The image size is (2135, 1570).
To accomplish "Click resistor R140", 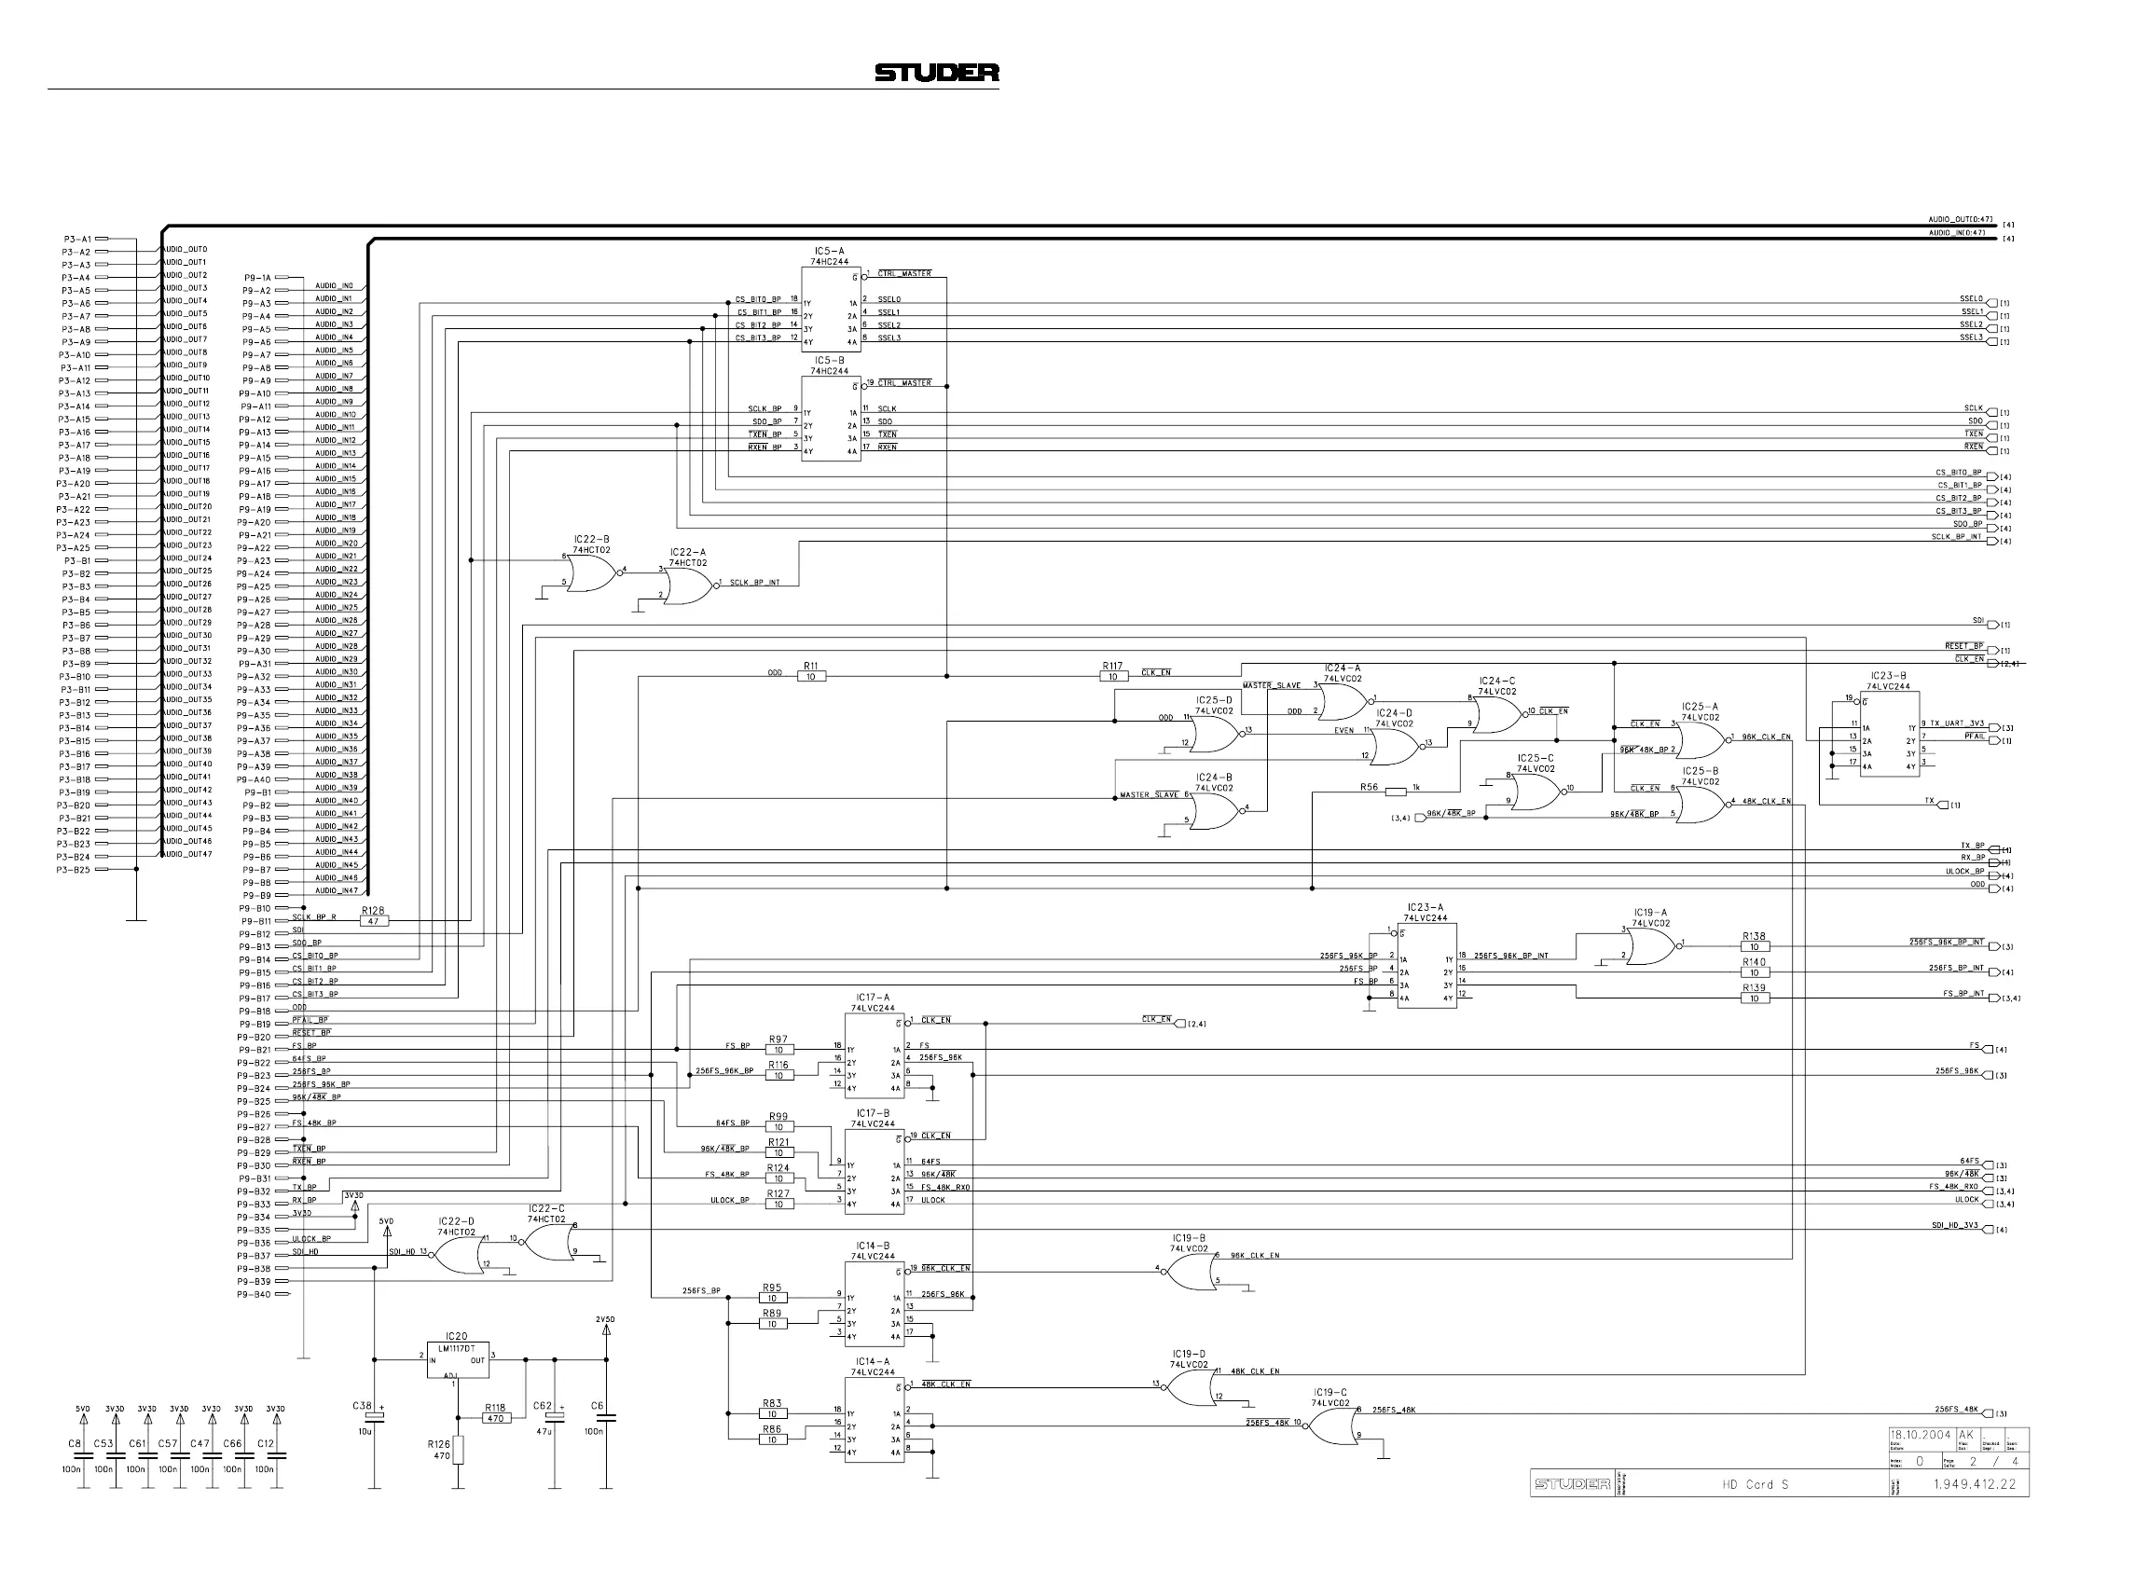I will [1754, 972].
